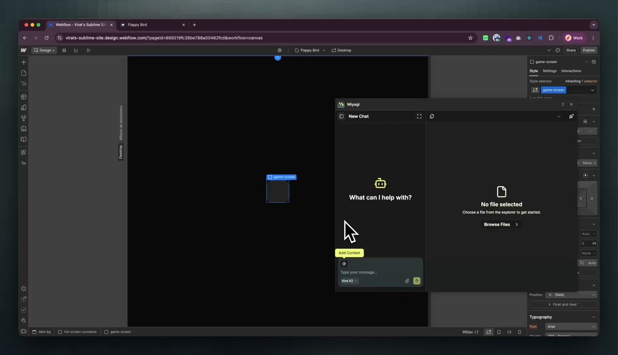
Task: Expand the Float and clear section
Action: pyautogui.click(x=563, y=305)
